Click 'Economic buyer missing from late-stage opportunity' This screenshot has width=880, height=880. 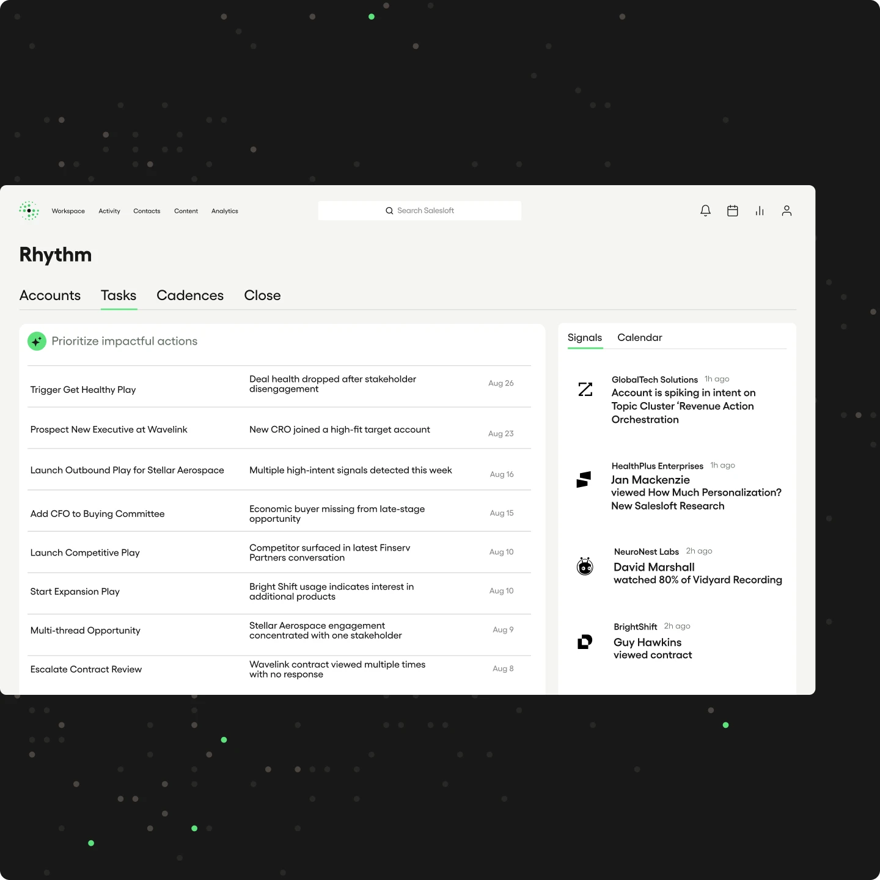tap(337, 514)
